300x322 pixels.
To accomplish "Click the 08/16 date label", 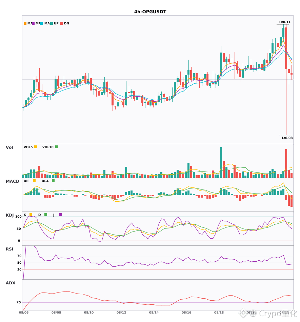I will coord(186,313).
